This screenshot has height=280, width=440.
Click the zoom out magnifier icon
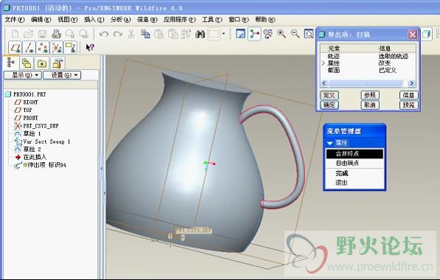tap(295, 34)
